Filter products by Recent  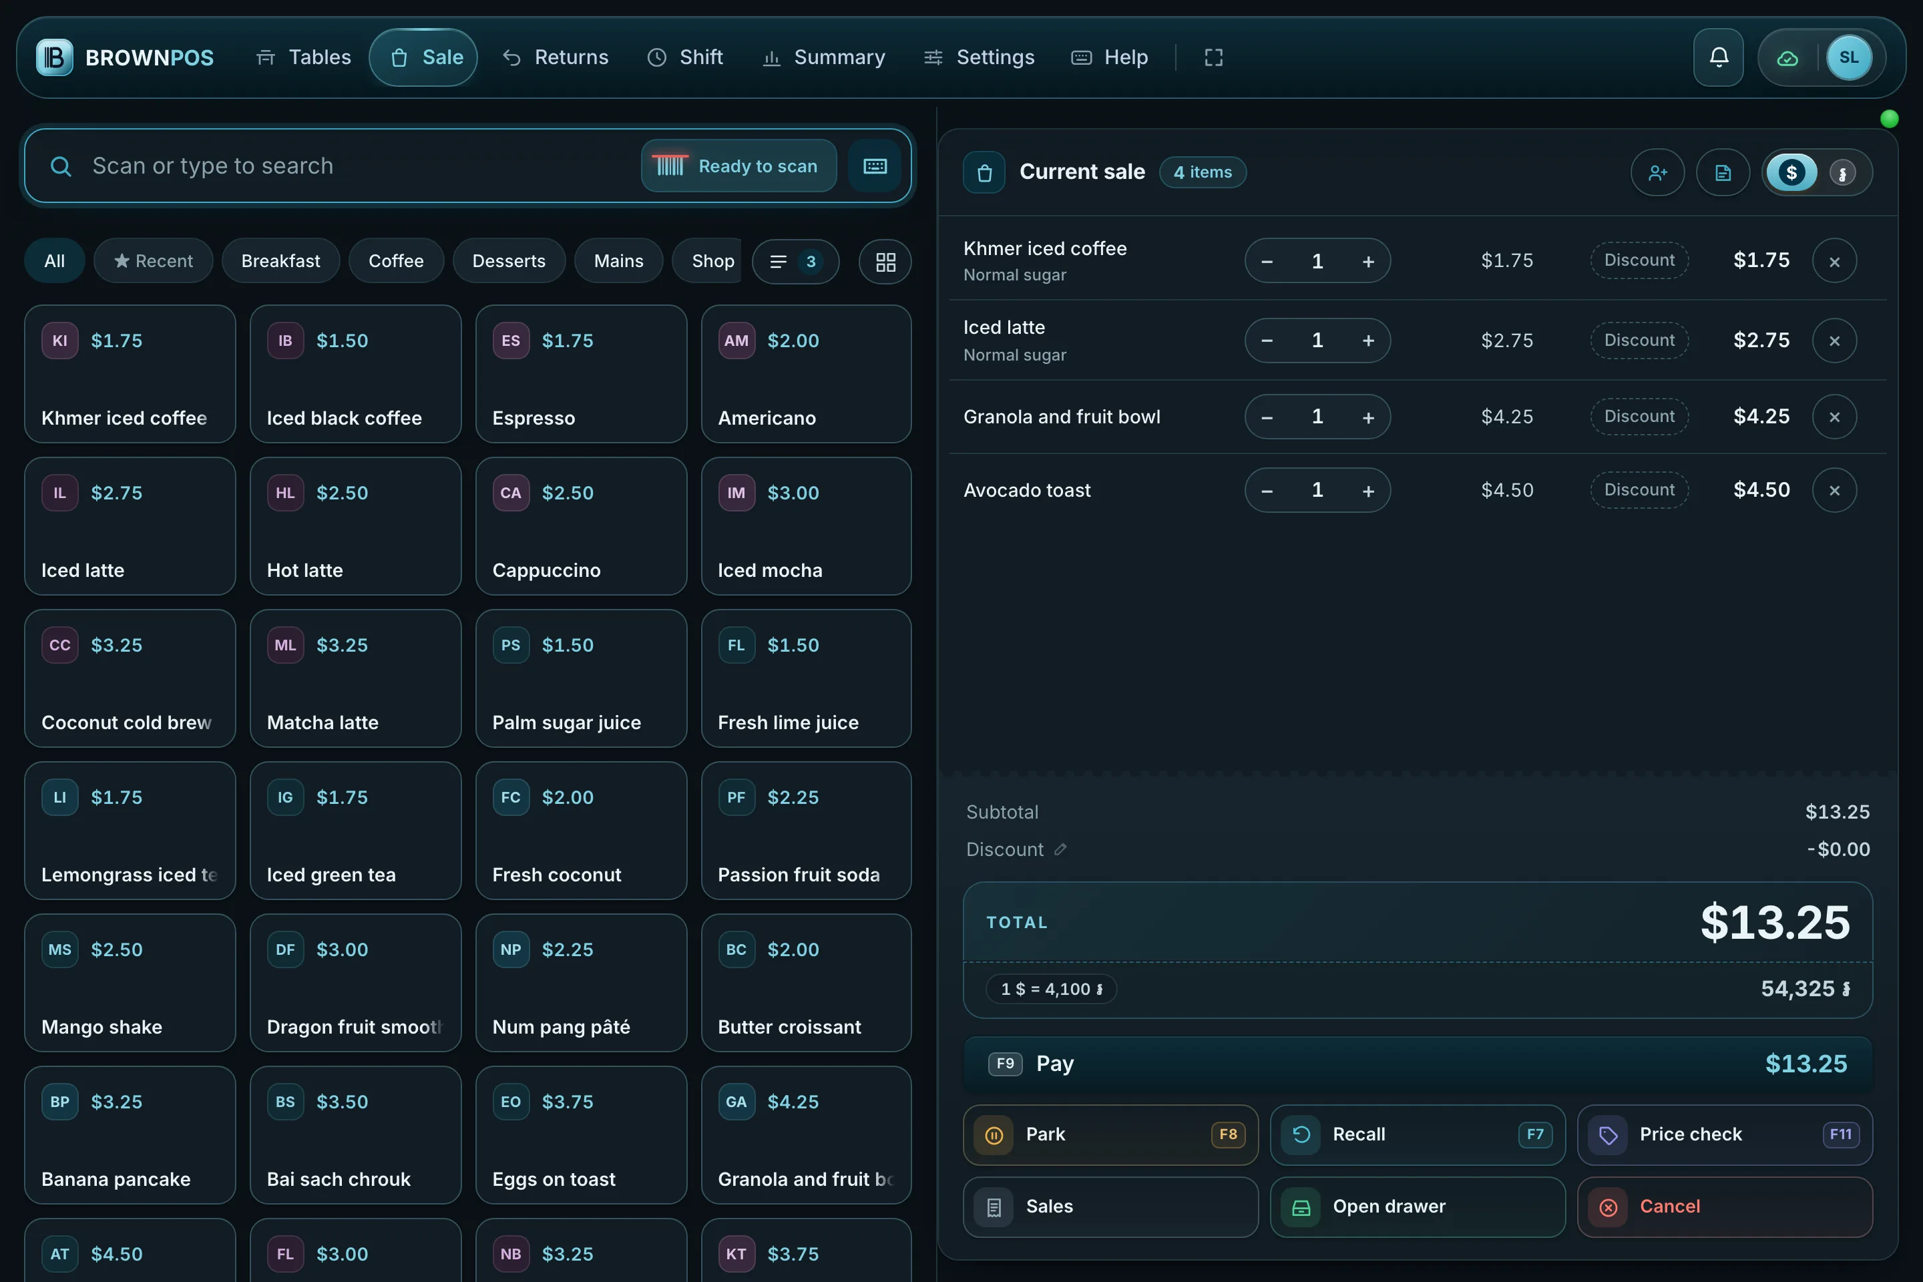pos(154,261)
